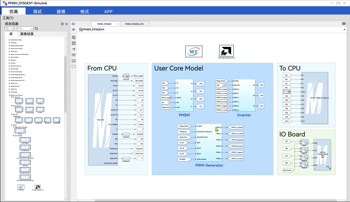Select MT7210 Analog Output block

pyautogui.click(x=323, y=155)
